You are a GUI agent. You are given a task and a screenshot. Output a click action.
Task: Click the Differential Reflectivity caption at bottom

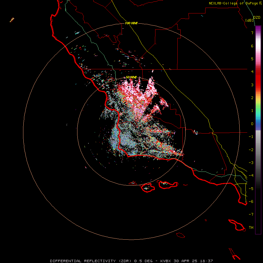[x=131, y=261]
